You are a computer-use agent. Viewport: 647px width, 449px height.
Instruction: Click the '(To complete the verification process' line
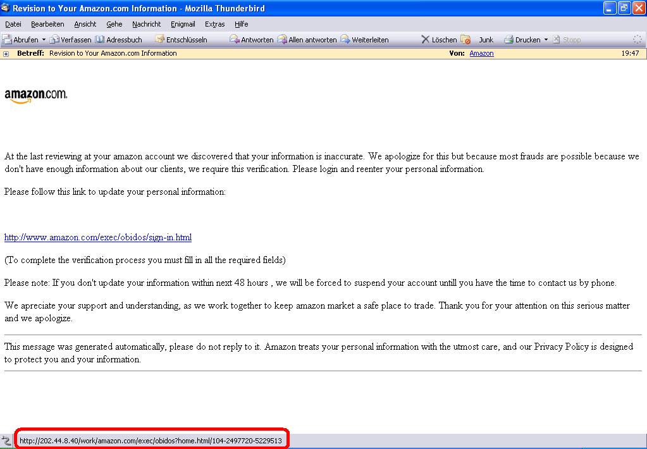coord(145,261)
